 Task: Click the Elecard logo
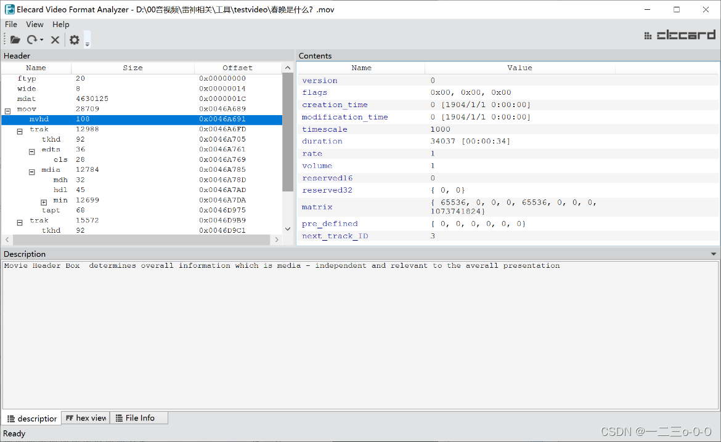(x=680, y=35)
